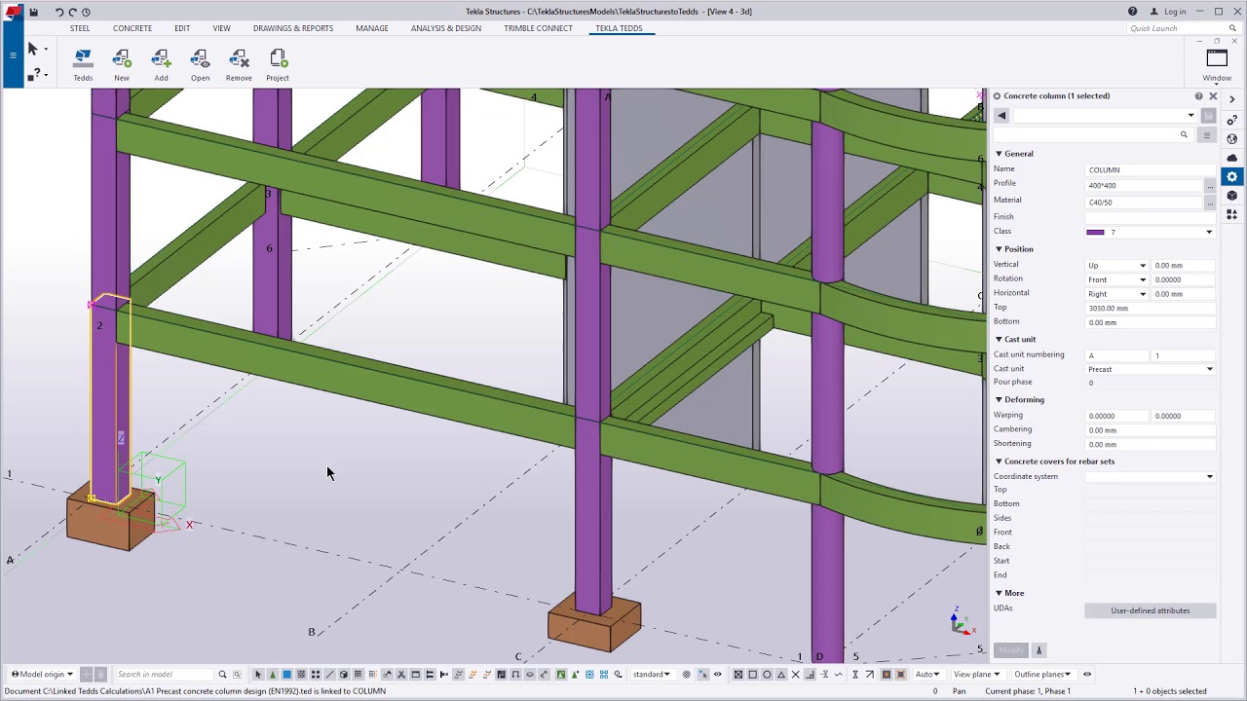Open the CONCRETE ribbon tab
1247x701 pixels.
[132, 28]
